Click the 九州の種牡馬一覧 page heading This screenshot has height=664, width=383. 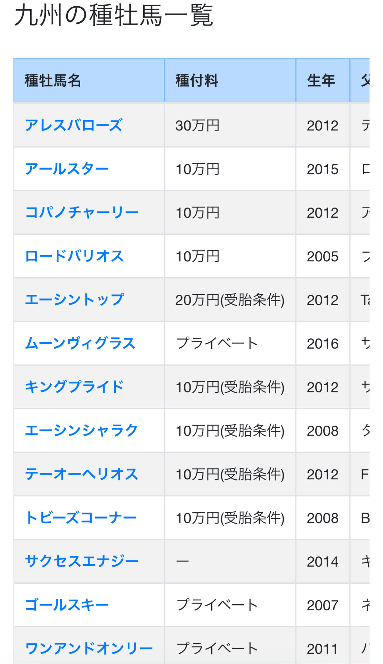point(114,16)
